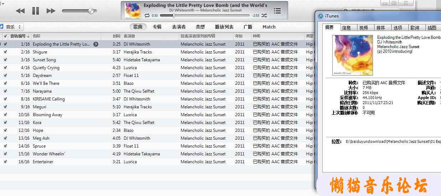Switch to the 类型 view
This screenshot has width=441, height=196.
coord(200,27)
